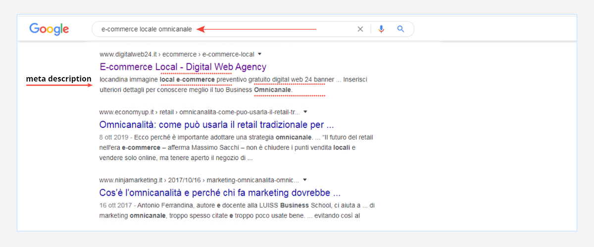
Task: Click the magnifying glass search icon
Action: [401, 29]
